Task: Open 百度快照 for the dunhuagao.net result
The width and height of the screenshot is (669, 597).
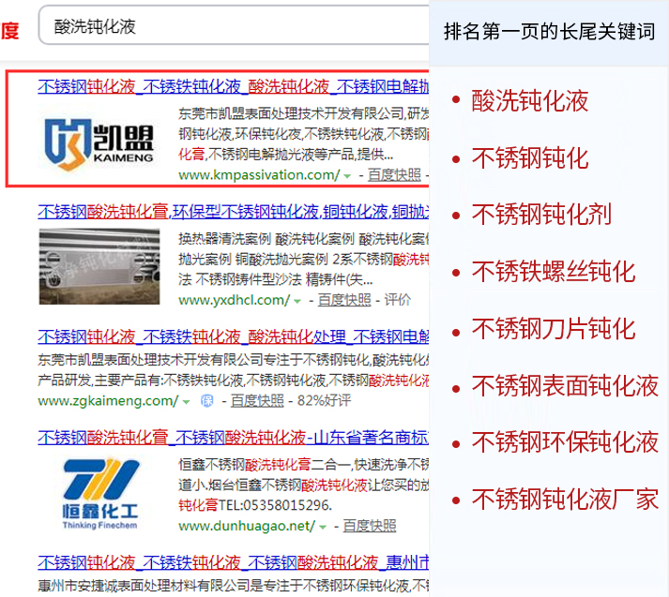Action: [x=370, y=526]
